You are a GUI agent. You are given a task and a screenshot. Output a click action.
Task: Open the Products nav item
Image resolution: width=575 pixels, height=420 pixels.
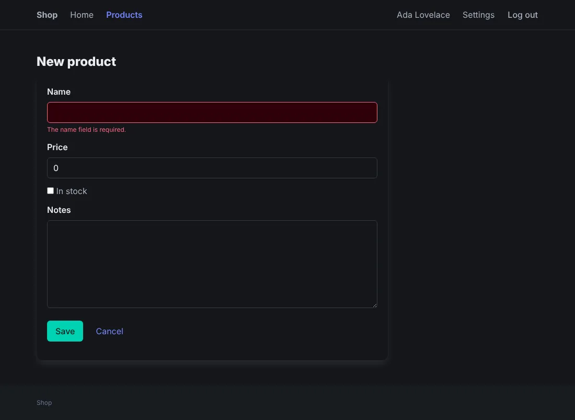(124, 15)
